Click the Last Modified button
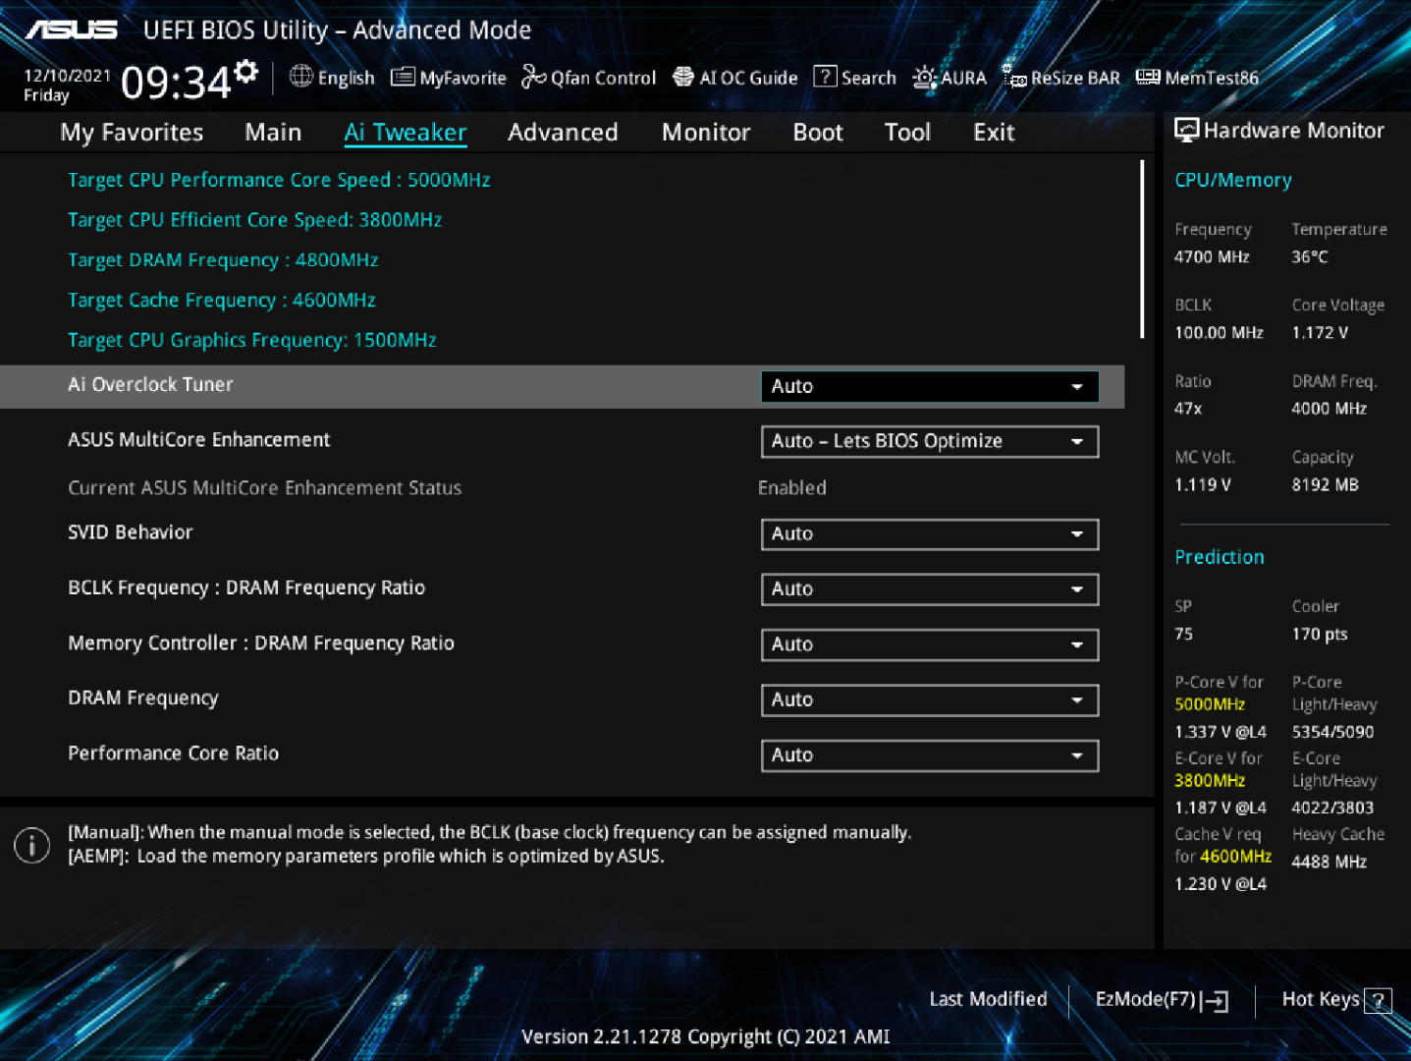The image size is (1411, 1061). pyautogui.click(x=988, y=999)
